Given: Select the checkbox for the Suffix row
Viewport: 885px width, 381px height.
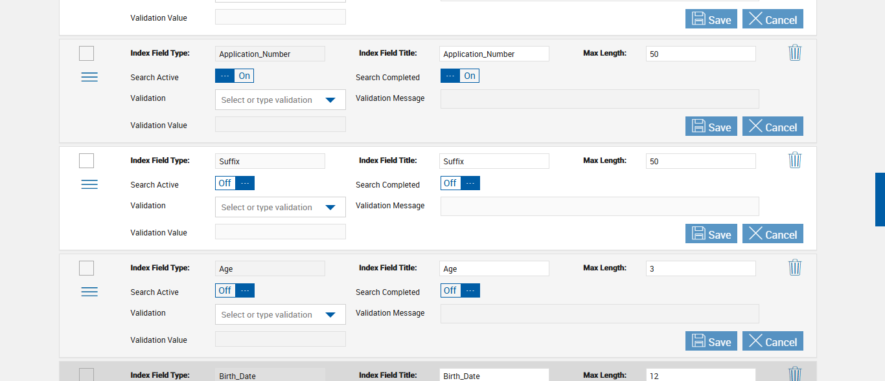Looking at the screenshot, I should [86, 161].
